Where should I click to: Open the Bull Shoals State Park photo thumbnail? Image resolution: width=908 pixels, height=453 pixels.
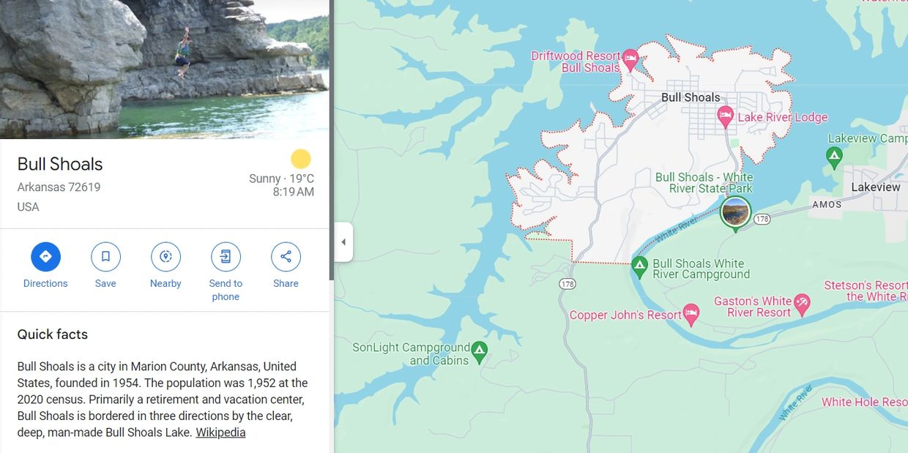coord(734,211)
